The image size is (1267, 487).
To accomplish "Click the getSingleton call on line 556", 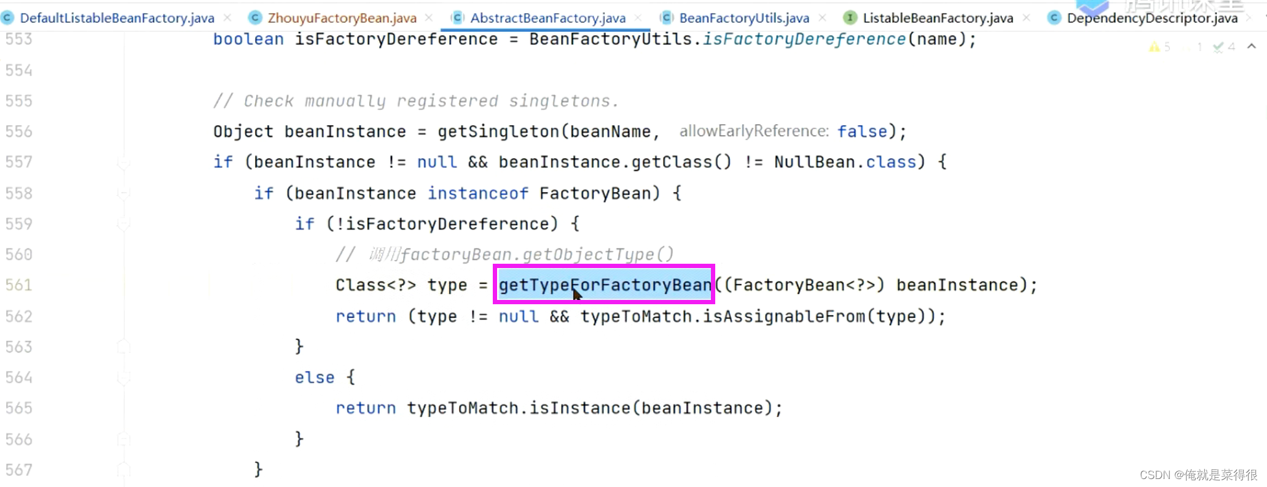I will click(x=498, y=132).
